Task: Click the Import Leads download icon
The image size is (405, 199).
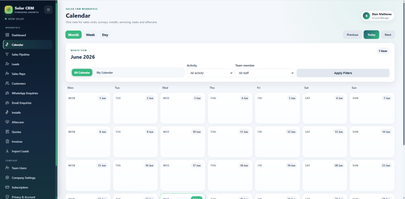Action: [7, 151]
